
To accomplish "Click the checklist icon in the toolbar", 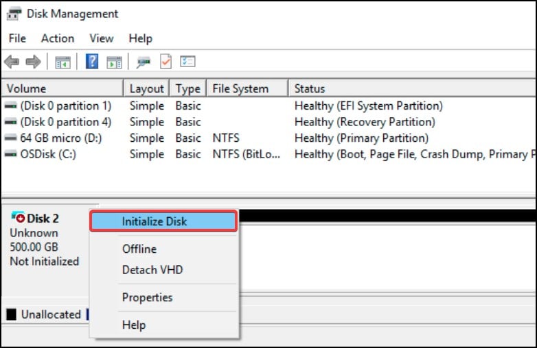I will [187, 62].
